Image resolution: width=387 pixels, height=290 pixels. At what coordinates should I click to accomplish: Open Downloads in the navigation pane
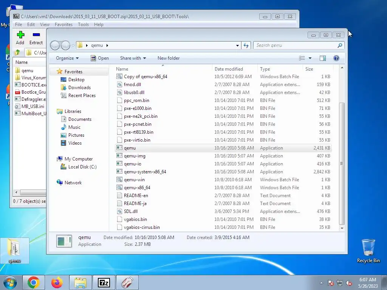click(x=79, y=88)
